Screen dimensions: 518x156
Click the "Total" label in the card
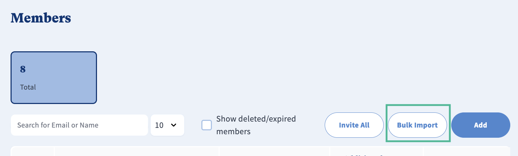[x=28, y=87]
